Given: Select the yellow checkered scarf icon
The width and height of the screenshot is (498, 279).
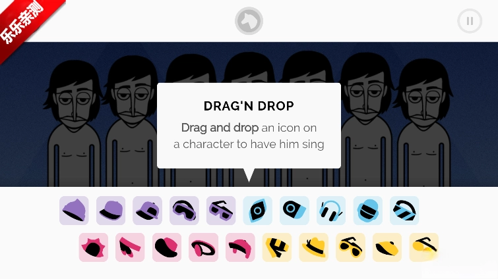Looking at the screenshot, I should (277, 247).
